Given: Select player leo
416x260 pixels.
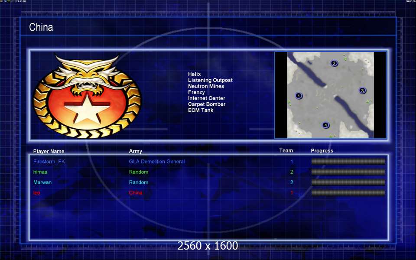Looking at the screenshot, I should pyautogui.click(x=36, y=192).
